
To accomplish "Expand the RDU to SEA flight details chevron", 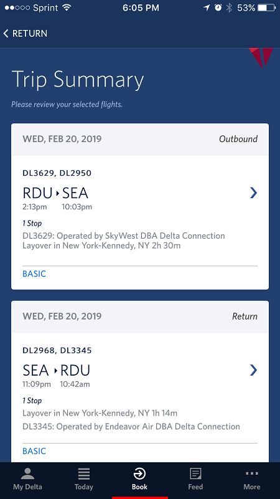I will click(253, 193).
